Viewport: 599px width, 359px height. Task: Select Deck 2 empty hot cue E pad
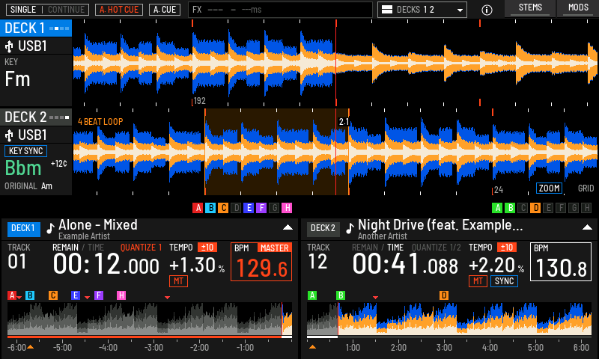tap(548, 208)
